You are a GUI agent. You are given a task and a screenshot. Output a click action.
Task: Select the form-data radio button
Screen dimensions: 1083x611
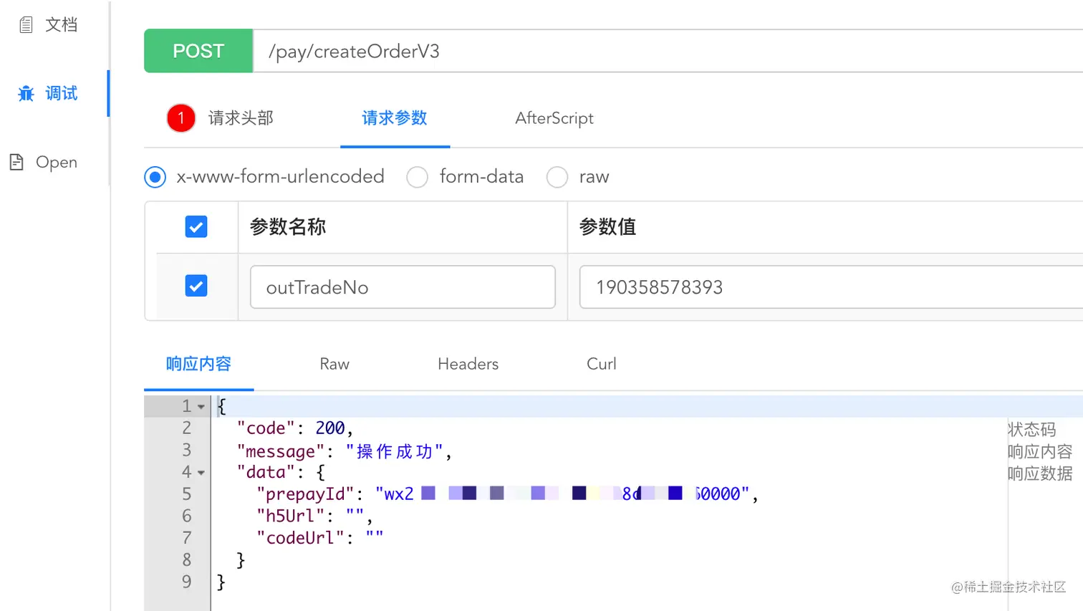click(x=418, y=177)
